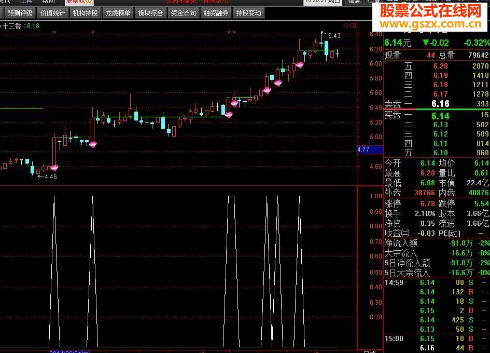Select the 15:00 trade at 6.15
Screen dimensions: 490x353
[437, 338]
